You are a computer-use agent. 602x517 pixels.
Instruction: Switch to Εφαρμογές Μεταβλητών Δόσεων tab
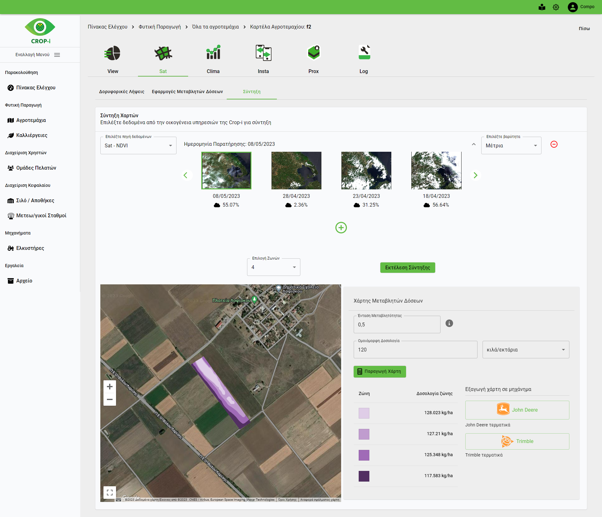tap(187, 92)
